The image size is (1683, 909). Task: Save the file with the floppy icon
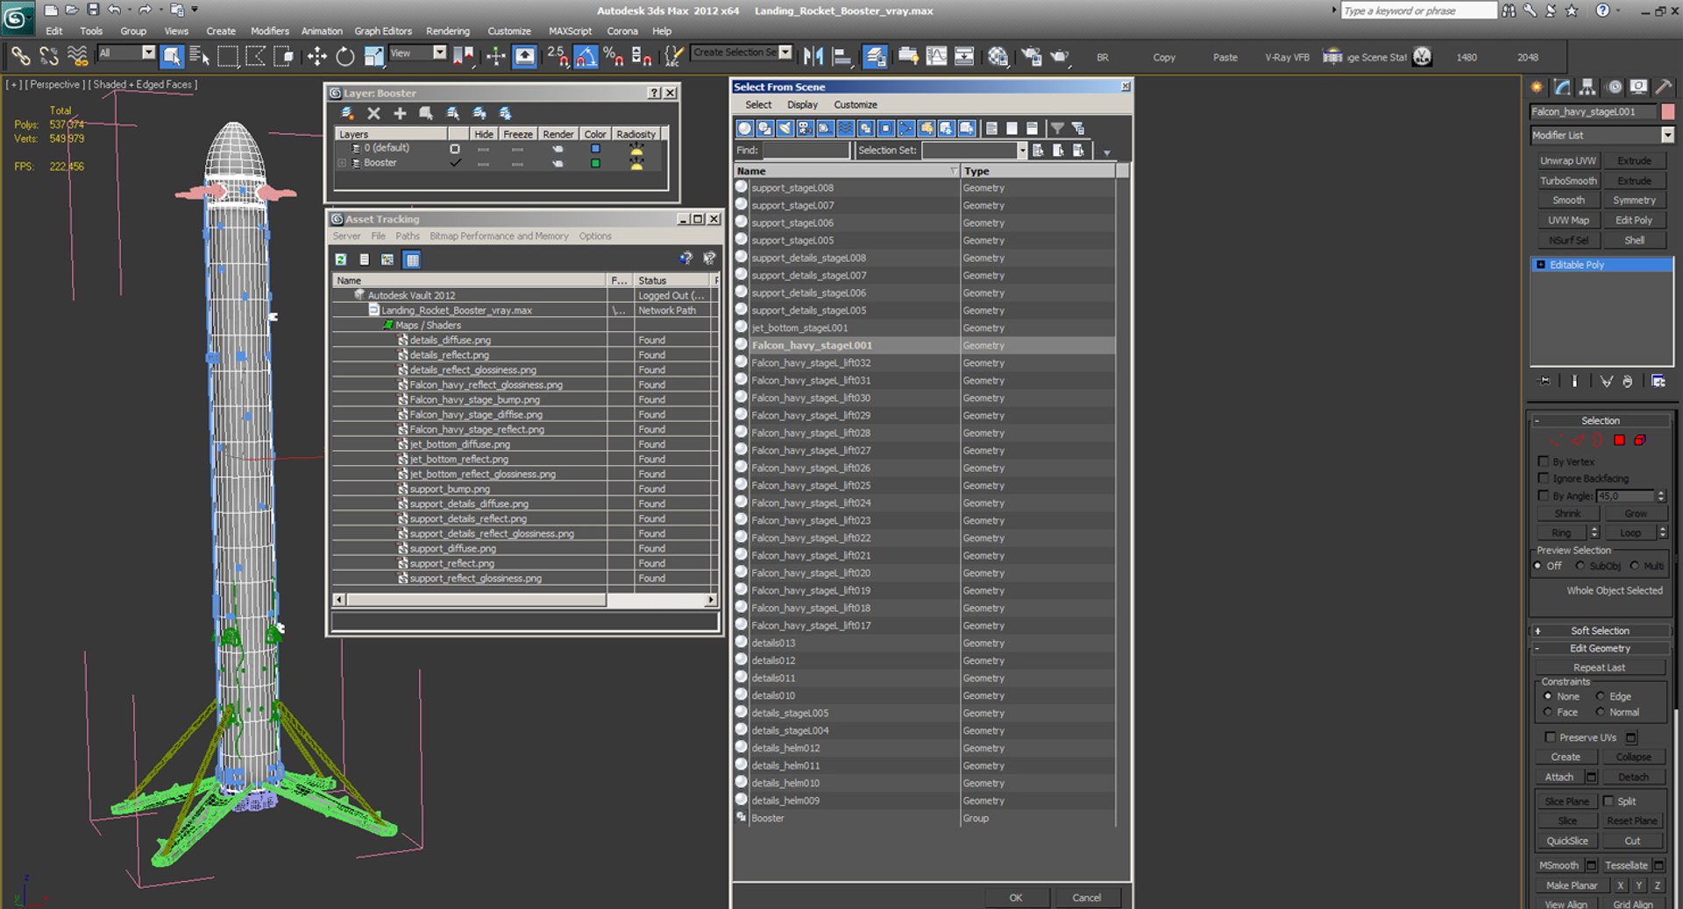click(93, 10)
